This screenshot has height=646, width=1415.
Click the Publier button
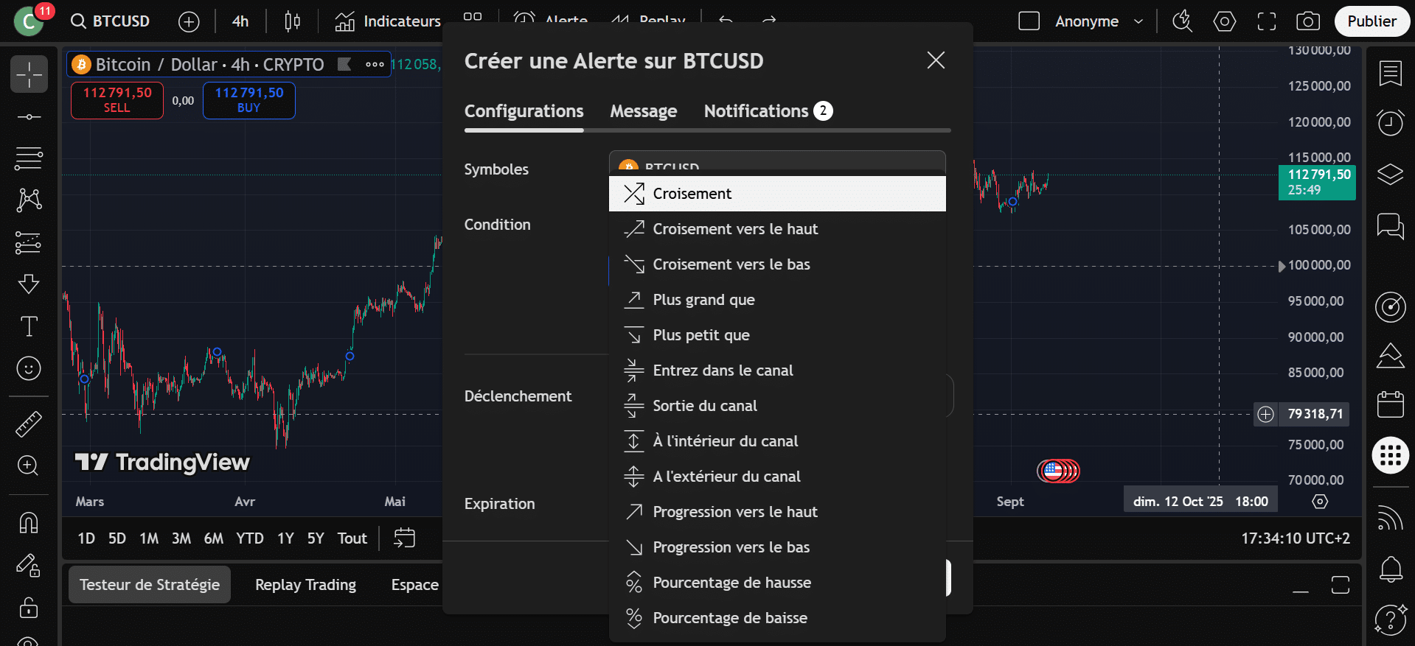pyautogui.click(x=1371, y=21)
